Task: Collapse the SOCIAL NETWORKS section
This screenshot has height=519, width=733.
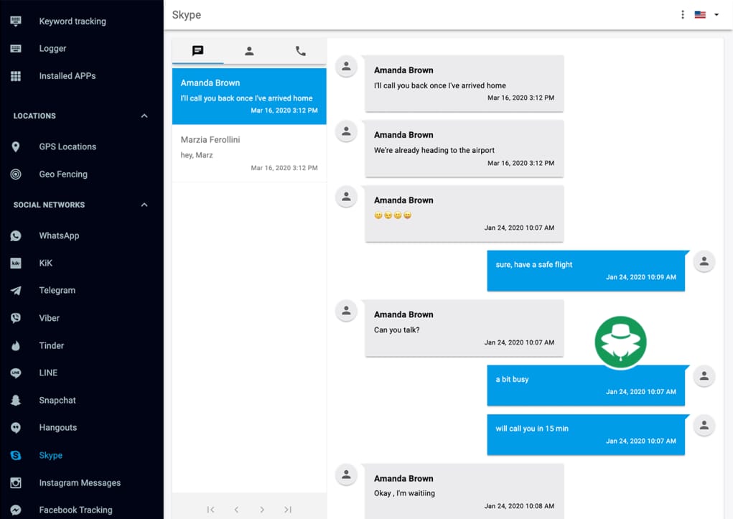Action: click(143, 205)
